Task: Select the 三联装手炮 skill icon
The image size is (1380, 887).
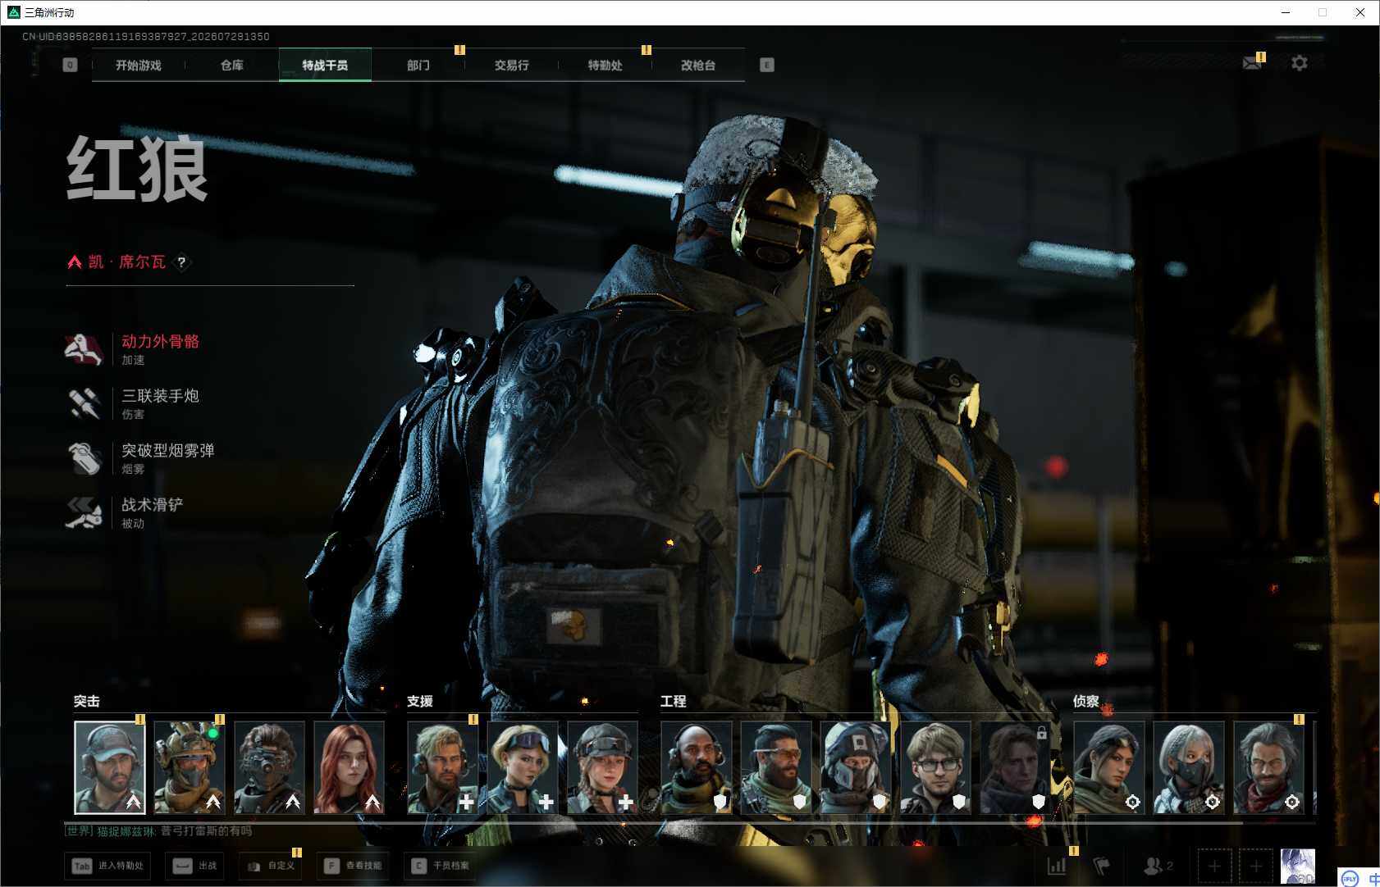Action: [x=84, y=403]
